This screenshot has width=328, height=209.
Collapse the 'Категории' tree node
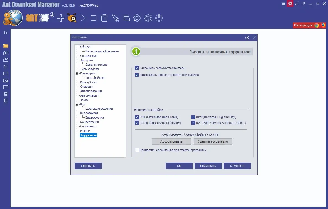(x=77, y=73)
